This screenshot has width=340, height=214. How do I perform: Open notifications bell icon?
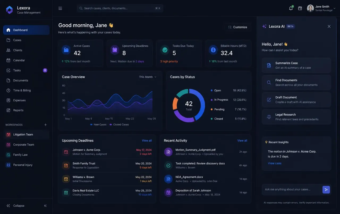[291, 8]
